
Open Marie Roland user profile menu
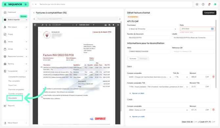(15, 123)
